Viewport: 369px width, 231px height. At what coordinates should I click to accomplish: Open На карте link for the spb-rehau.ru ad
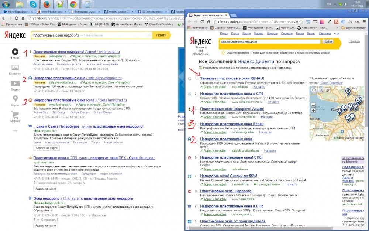[259, 87]
